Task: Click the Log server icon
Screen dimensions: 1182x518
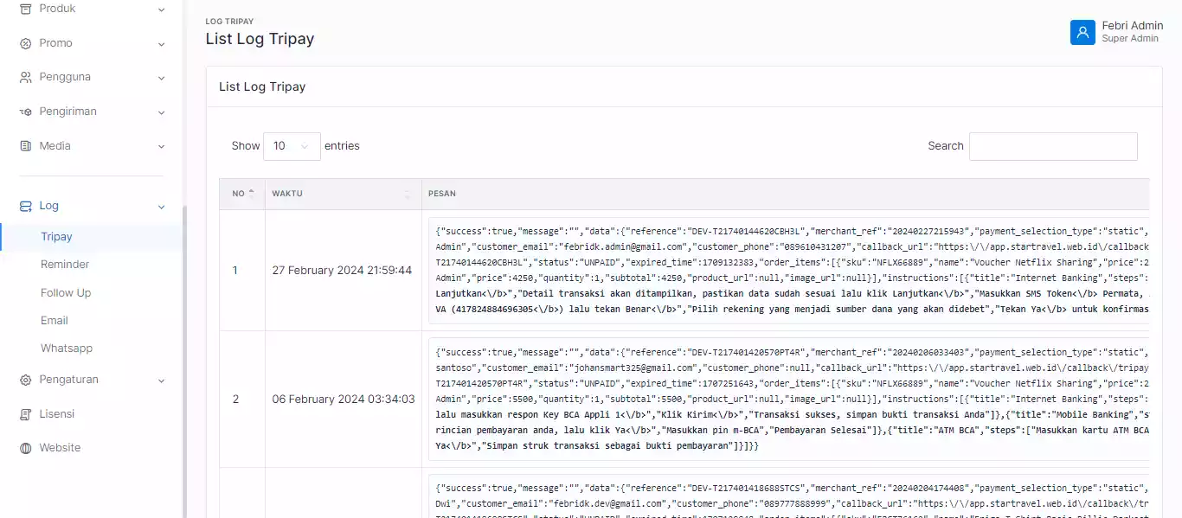Action: [x=25, y=206]
